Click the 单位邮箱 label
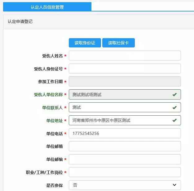Screen dimensions: 194x191 coord(55,146)
